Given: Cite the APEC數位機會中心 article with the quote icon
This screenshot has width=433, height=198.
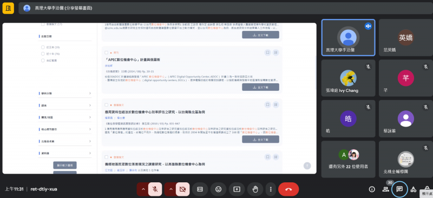Looking at the screenshot, I should click(275, 52).
